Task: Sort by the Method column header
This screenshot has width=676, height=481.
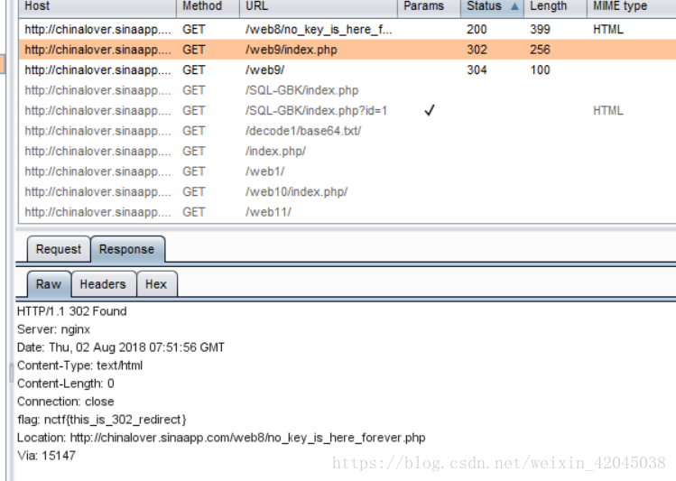Action: click(208, 7)
